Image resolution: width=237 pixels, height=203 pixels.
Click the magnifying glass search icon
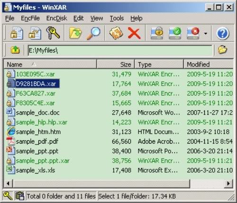click(x=93, y=33)
